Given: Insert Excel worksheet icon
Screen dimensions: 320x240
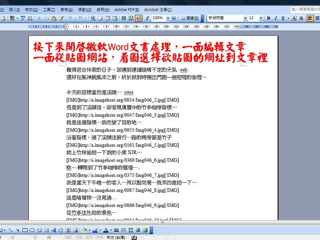Looking at the screenshot, I should [115, 18].
